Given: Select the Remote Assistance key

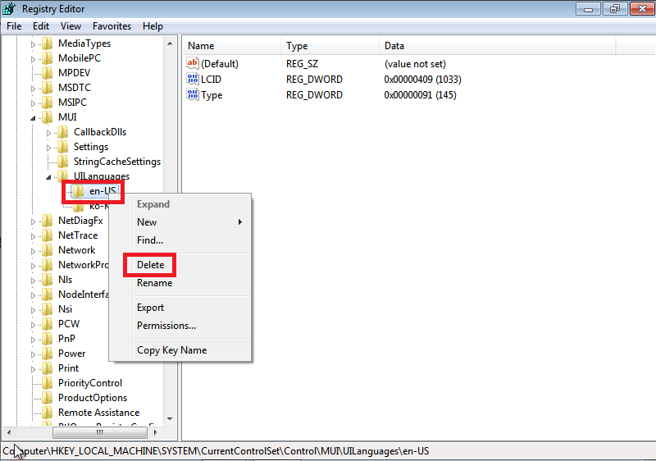Looking at the screenshot, I should coord(98,413).
